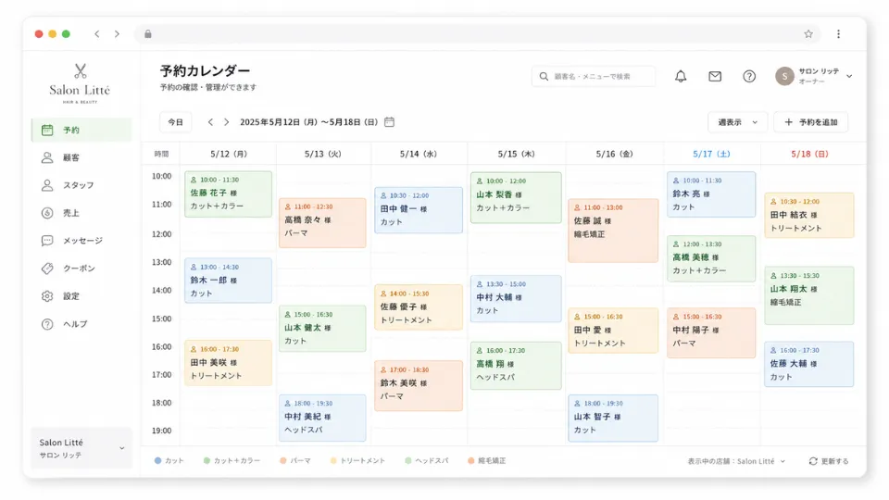Click the browser back arrow
Image resolution: width=889 pixels, height=500 pixels.
[x=97, y=34]
